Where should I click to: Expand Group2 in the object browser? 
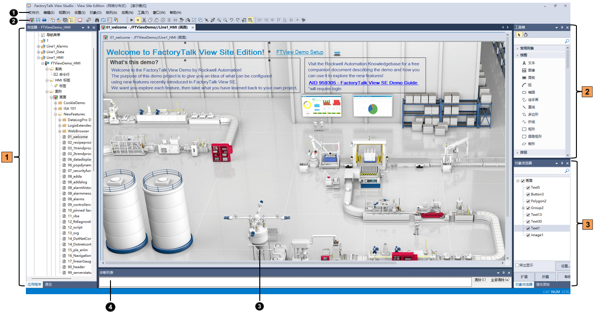(x=523, y=208)
